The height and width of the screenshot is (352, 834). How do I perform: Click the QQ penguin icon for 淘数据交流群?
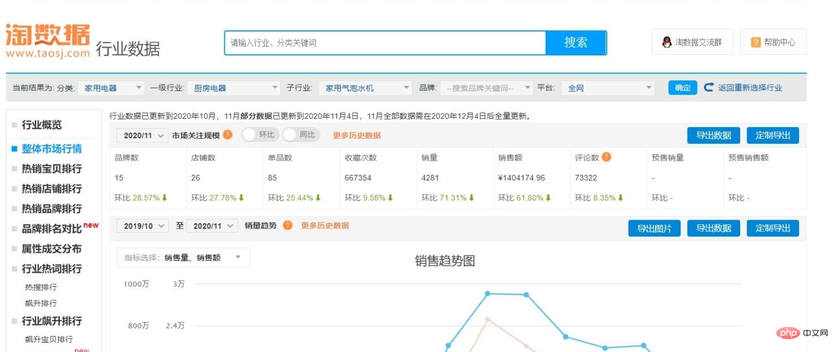coord(667,42)
